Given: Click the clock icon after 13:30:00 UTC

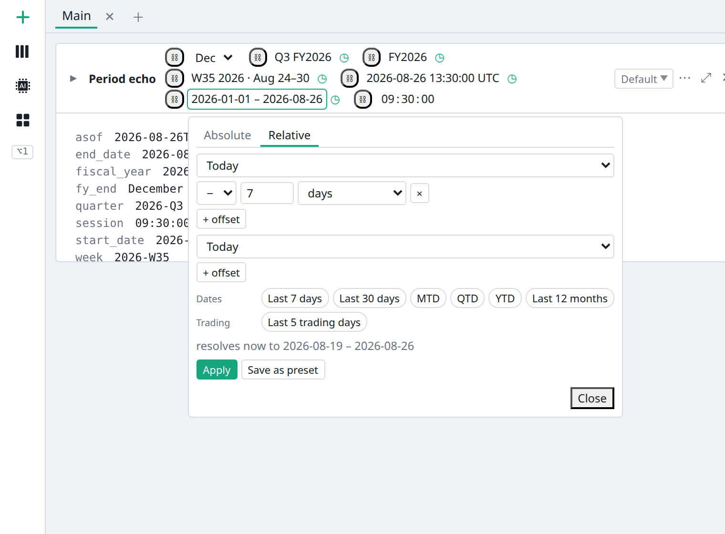Looking at the screenshot, I should pos(512,79).
